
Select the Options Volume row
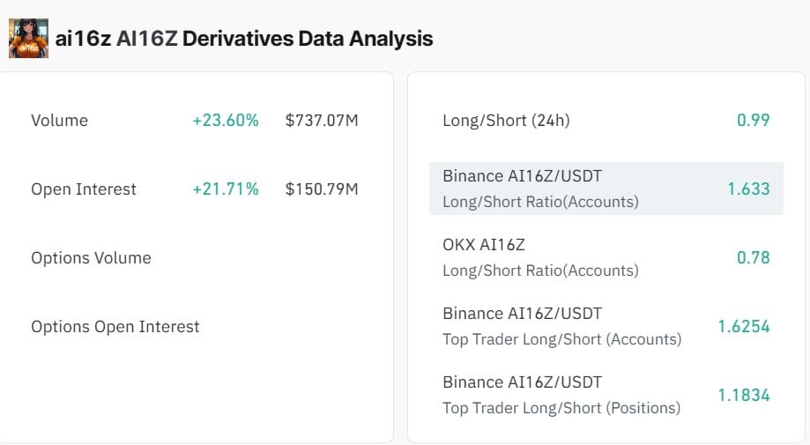tap(91, 258)
